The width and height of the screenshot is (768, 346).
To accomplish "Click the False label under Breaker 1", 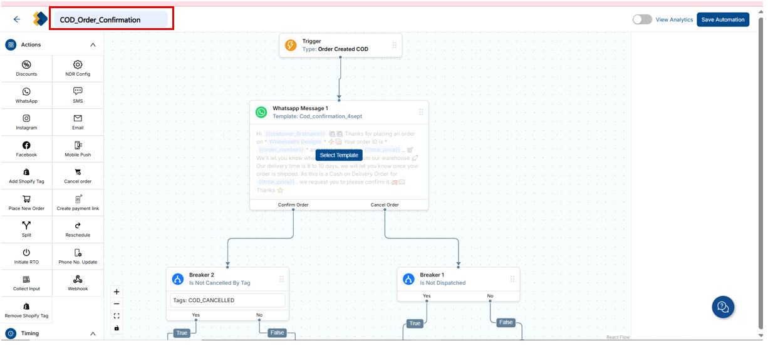I will 506,323.
